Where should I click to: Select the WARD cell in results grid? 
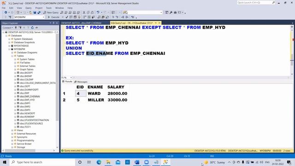(96, 94)
